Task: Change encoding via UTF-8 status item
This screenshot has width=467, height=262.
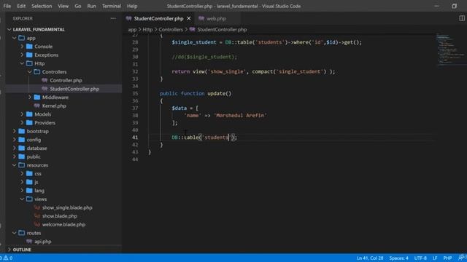Action: click(x=420, y=258)
